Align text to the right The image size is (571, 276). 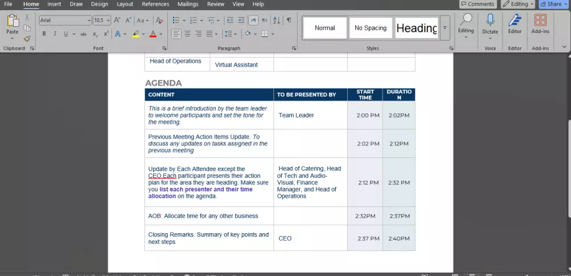tap(198, 34)
